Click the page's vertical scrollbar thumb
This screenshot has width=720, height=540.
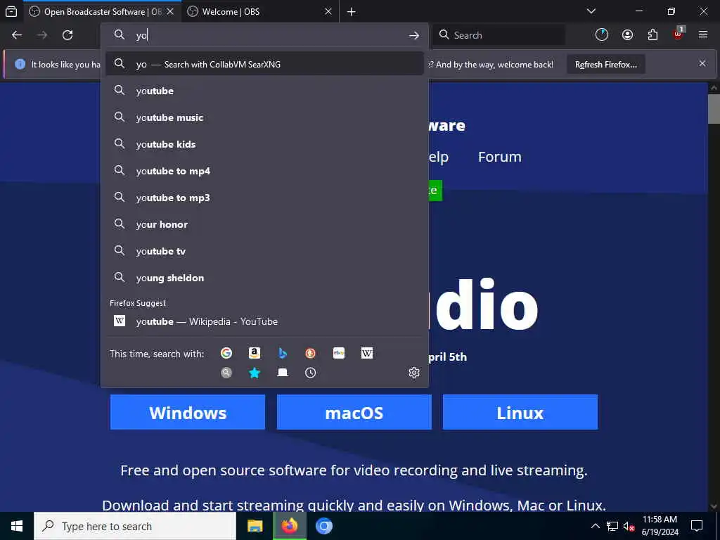(x=714, y=109)
